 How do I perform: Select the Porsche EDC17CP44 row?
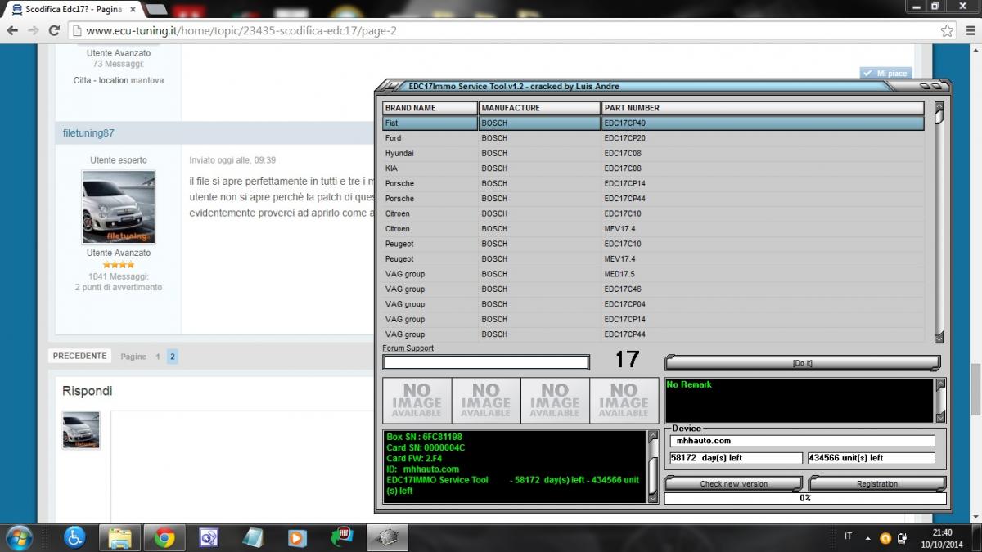[x=653, y=199]
